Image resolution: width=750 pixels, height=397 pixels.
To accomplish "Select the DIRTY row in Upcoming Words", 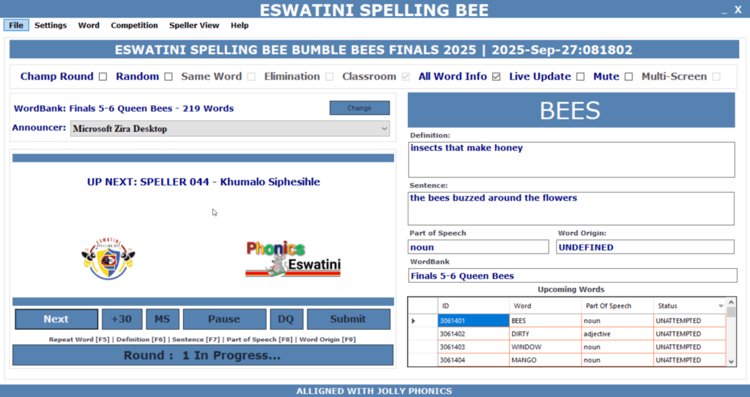I will point(545,334).
